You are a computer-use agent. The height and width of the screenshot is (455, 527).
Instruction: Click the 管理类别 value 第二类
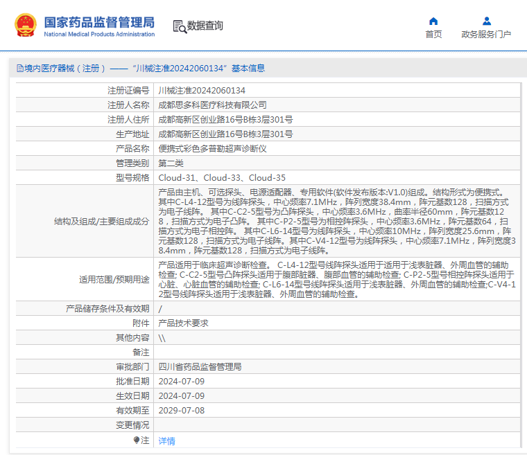(x=171, y=163)
